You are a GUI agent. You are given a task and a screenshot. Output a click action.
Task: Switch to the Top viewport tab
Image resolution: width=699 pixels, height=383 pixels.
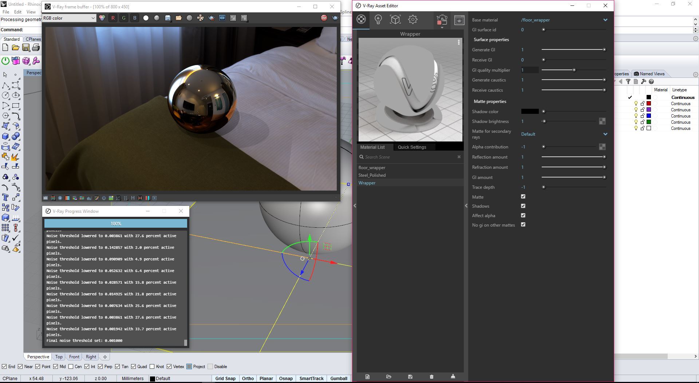coord(59,357)
